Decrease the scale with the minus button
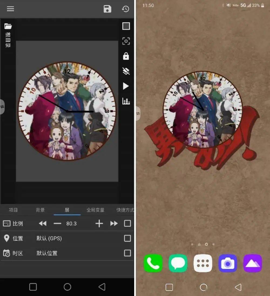The image size is (270, 296). (57, 223)
